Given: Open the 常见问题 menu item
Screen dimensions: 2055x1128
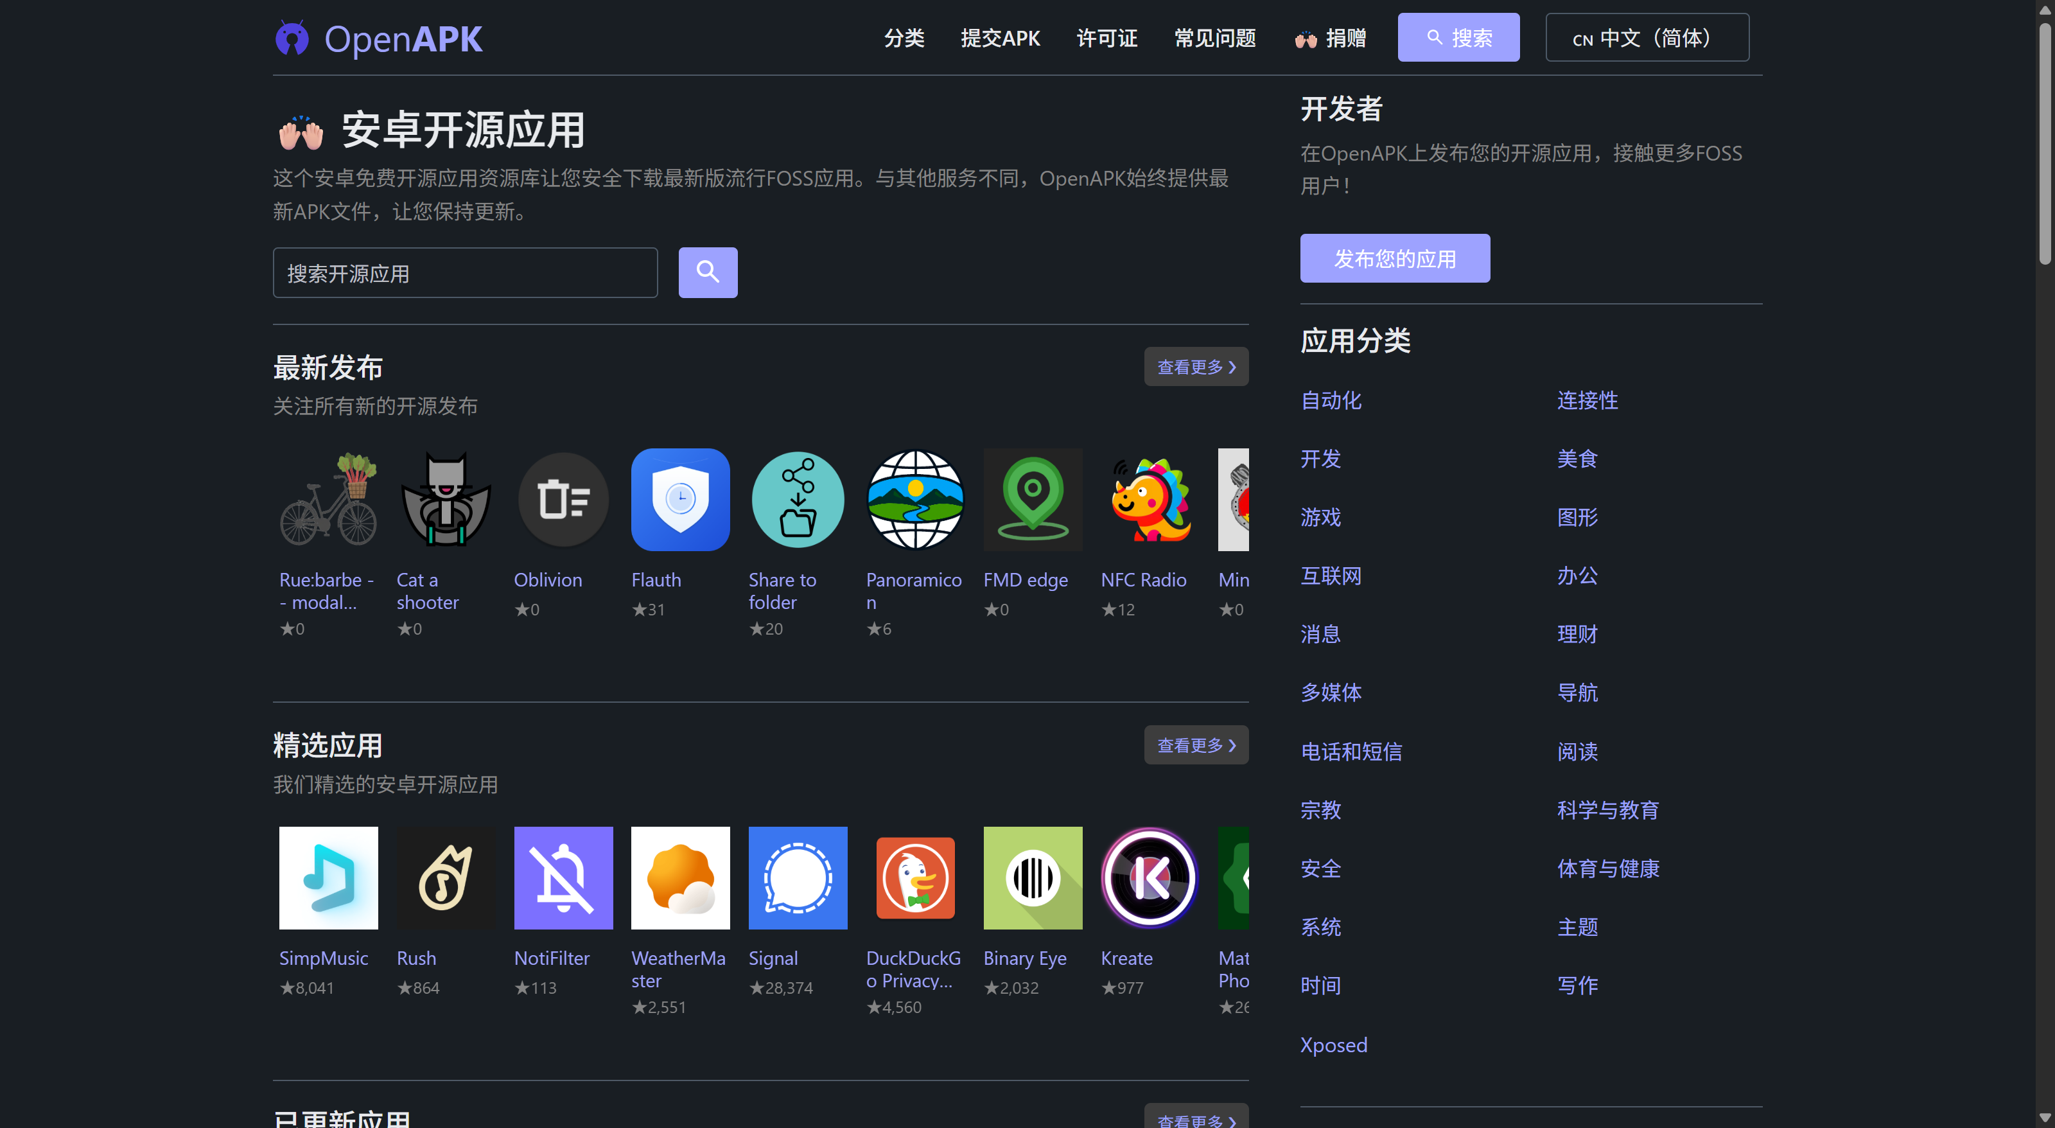Looking at the screenshot, I should point(1214,37).
